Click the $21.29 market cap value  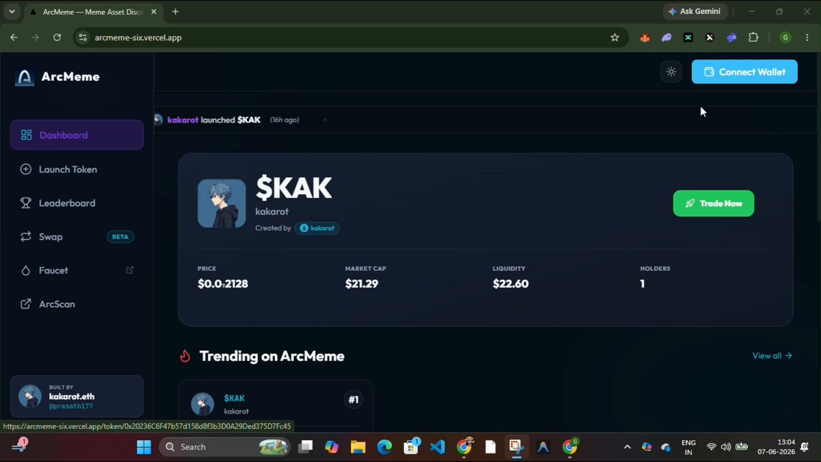362,283
